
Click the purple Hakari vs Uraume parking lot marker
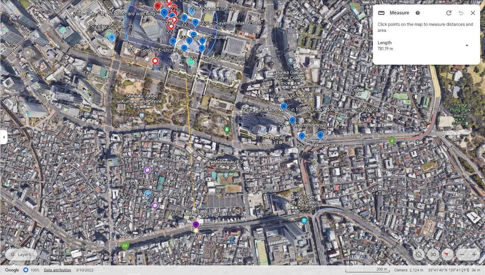(x=155, y=206)
